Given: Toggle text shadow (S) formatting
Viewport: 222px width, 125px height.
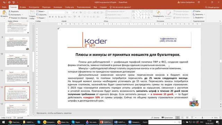Looking at the screenshot, I should pos(59,17).
